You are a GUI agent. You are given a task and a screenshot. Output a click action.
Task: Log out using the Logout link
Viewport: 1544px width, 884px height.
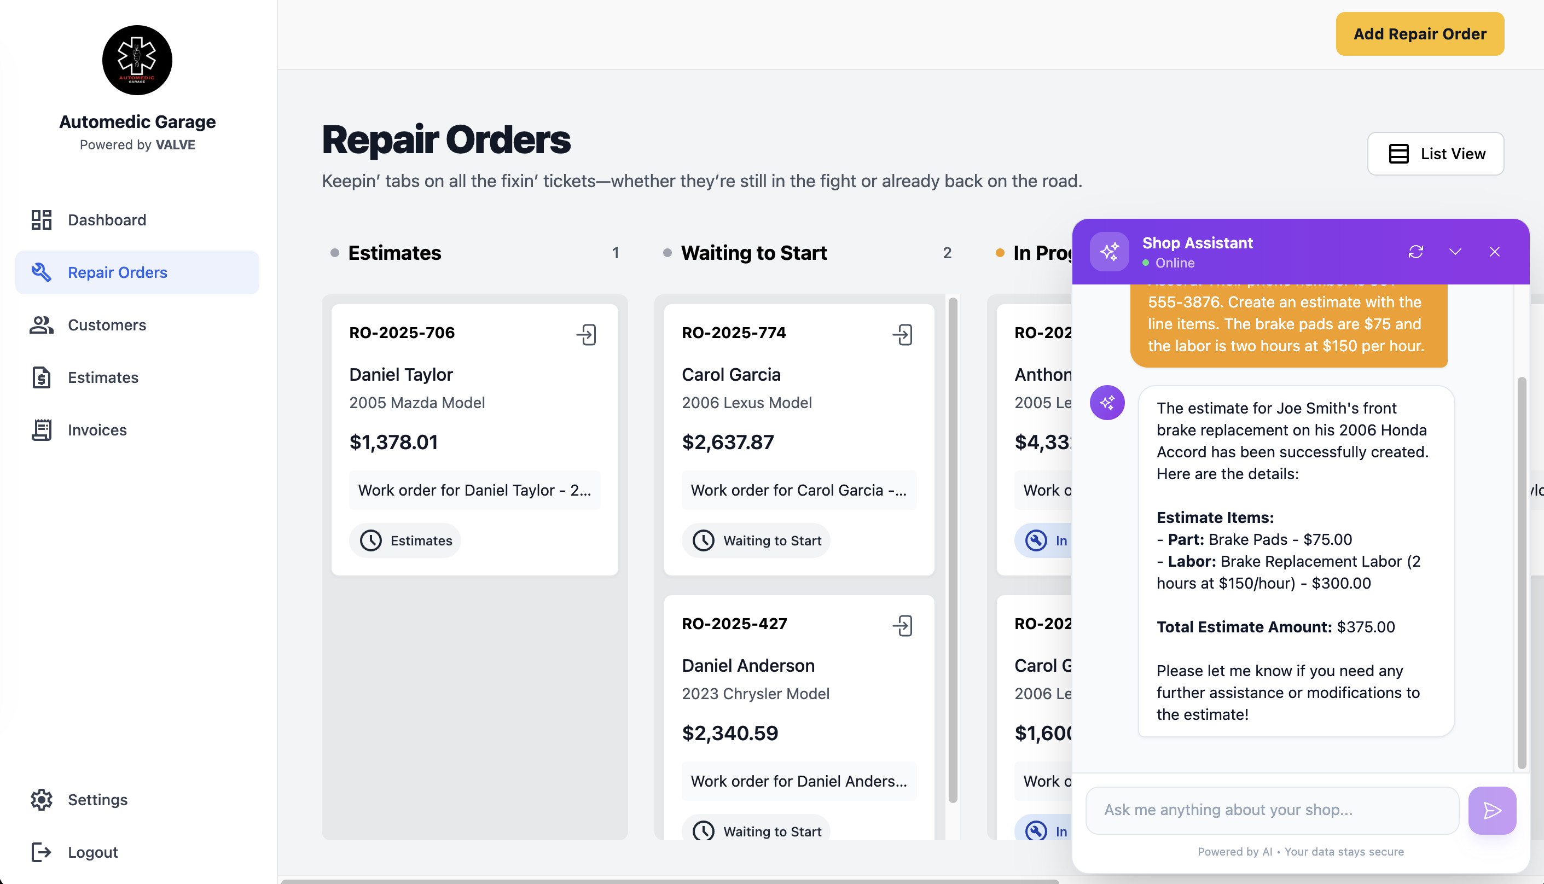point(92,852)
